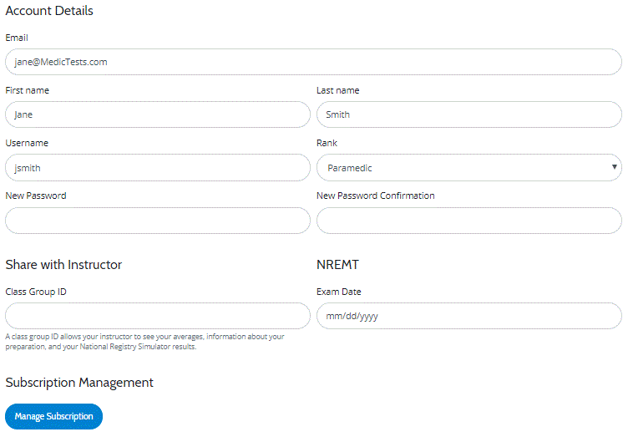628x437 pixels.
Task: Click the Last name label text
Action: coord(337,90)
